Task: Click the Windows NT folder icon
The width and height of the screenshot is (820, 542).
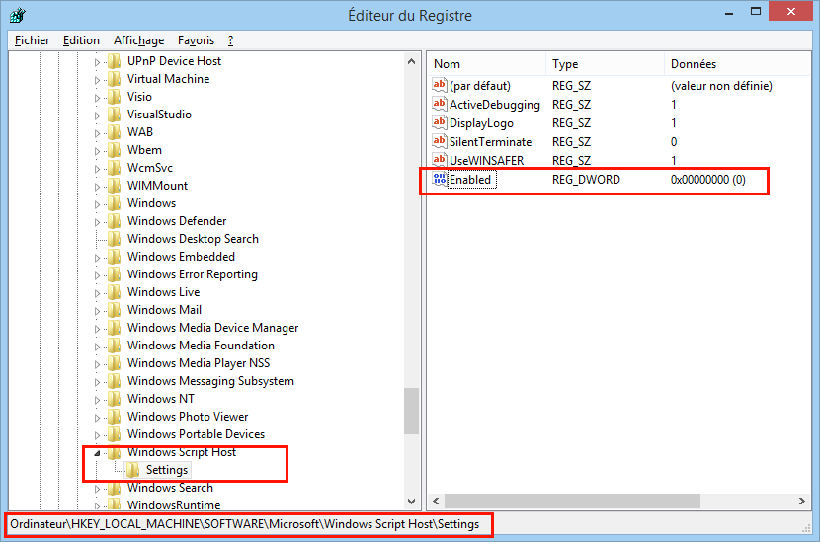Action: pyautogui.click(x=115, y=399)
